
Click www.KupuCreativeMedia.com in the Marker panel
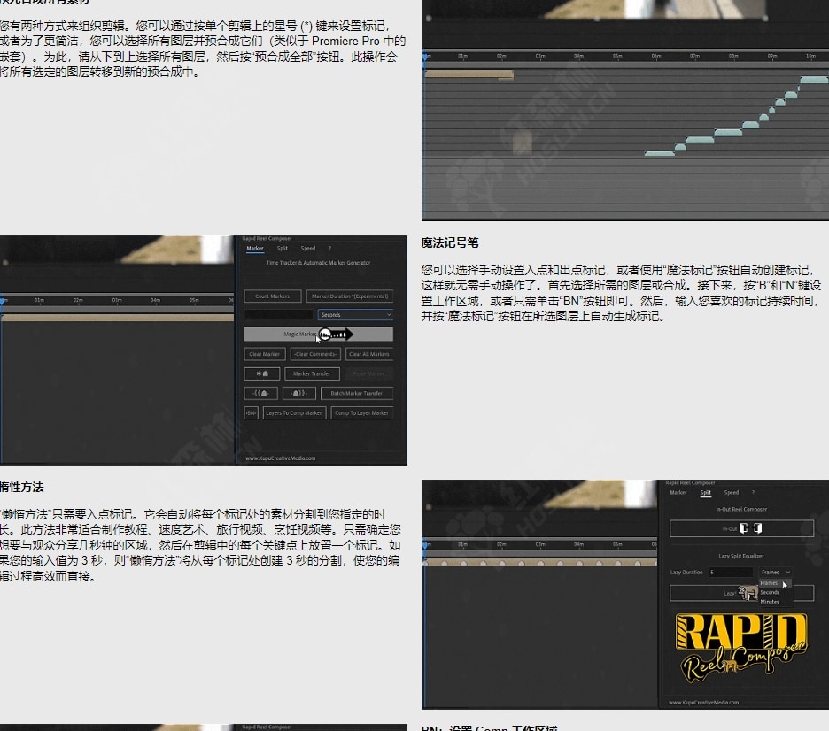point(280,458)
